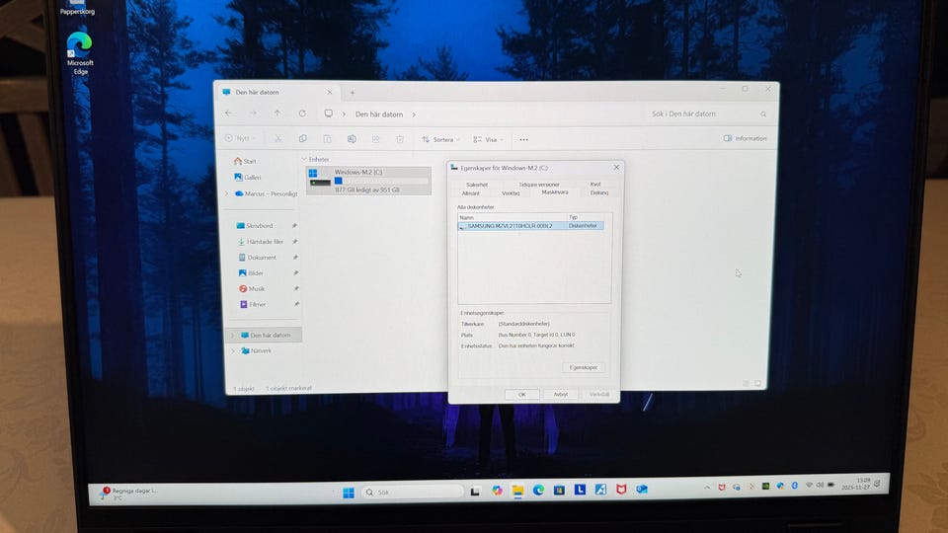Expand the breadcrumb chevron after Den här datorn
The height and width of the screenshot is (533, 948).
tap(414, 114)
